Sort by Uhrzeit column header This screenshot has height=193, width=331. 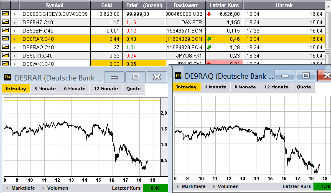tap(284, 5)
